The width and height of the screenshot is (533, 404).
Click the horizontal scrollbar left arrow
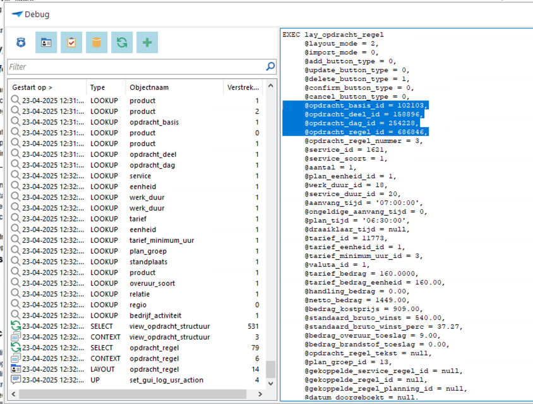pyautogui.click(x=14, y=394)
